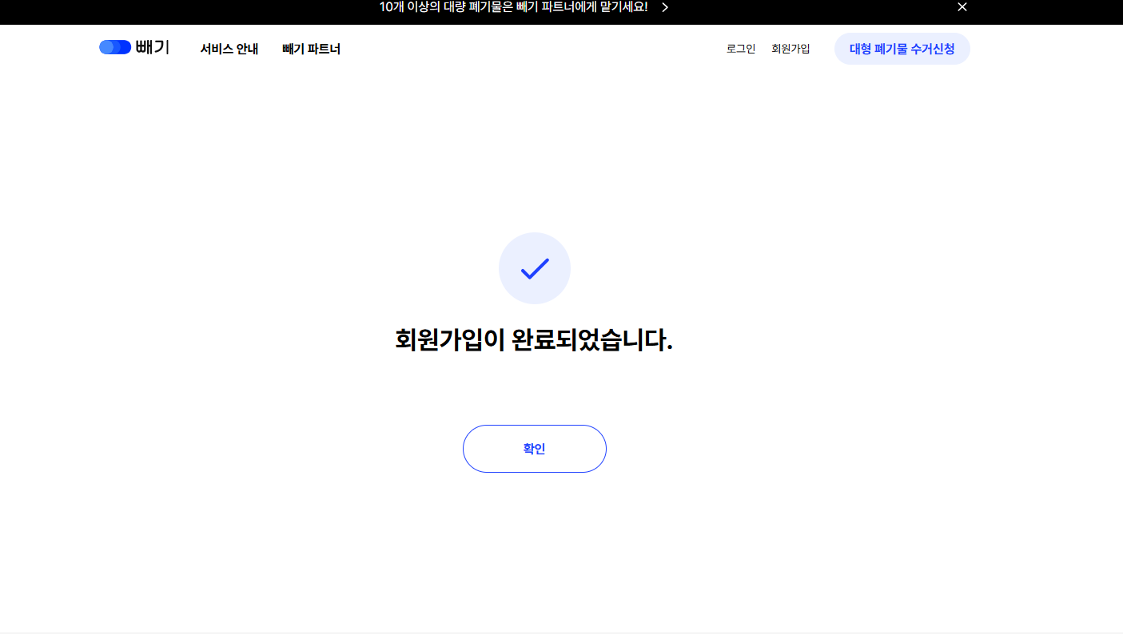Select the 회원가입이 완료되었습니다 heading

534,339
